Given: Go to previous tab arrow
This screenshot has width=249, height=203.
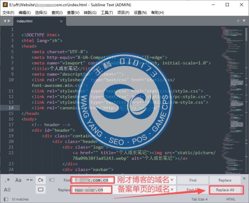Looking at the screenshot, I should click(x=5, y=21).
